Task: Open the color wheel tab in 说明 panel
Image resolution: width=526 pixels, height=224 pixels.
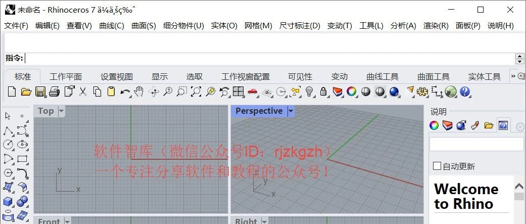Action: pos(434,125)
